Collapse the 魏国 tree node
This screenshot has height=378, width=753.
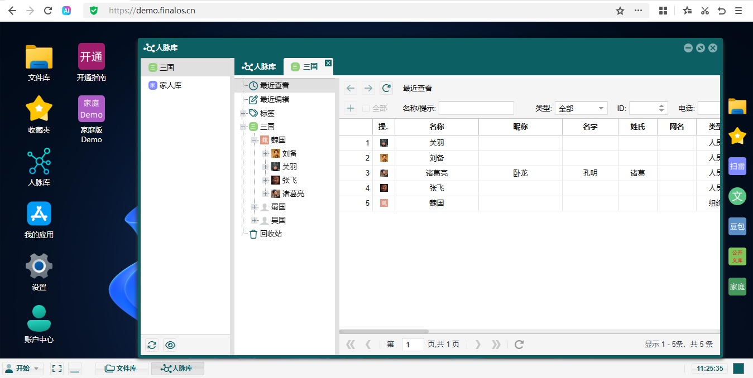click(254, 140)
